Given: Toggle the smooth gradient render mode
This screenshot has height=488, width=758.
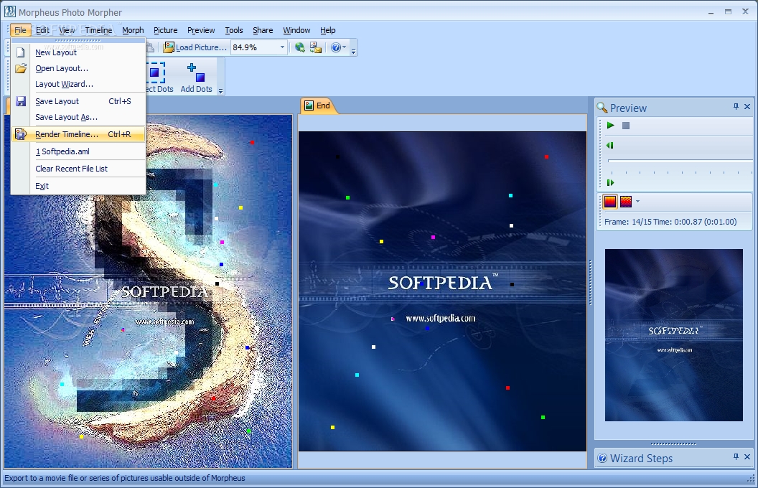Looking at the screenshot, I should [610, 202].
